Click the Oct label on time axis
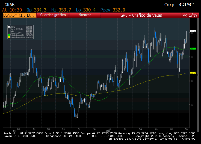The image size is (201, 144). pyautogui.click(x=171, y=129)
